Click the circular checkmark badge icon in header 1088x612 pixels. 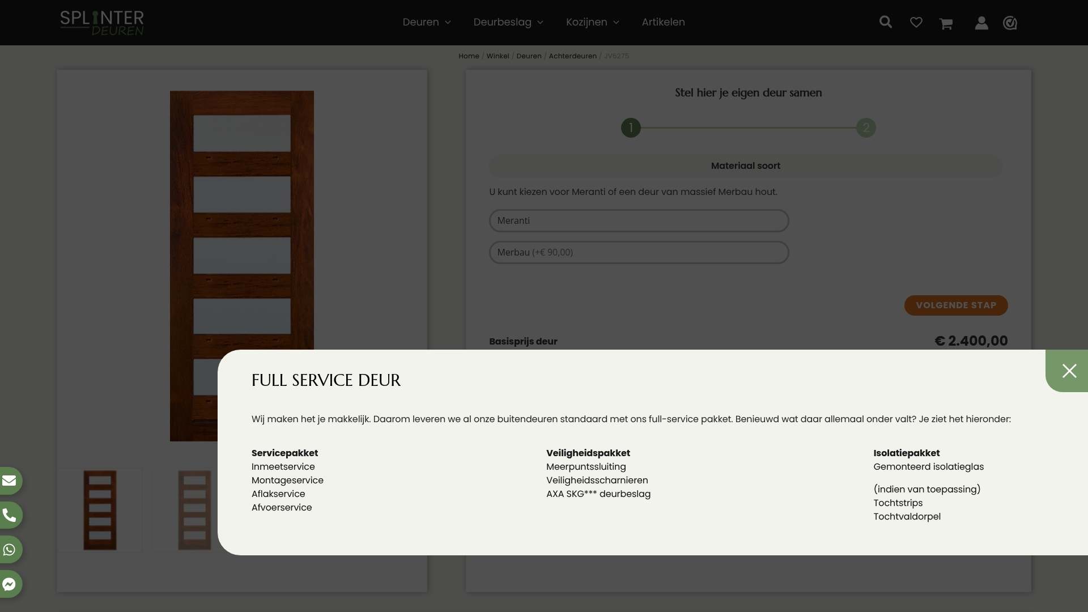[1010, 23]
